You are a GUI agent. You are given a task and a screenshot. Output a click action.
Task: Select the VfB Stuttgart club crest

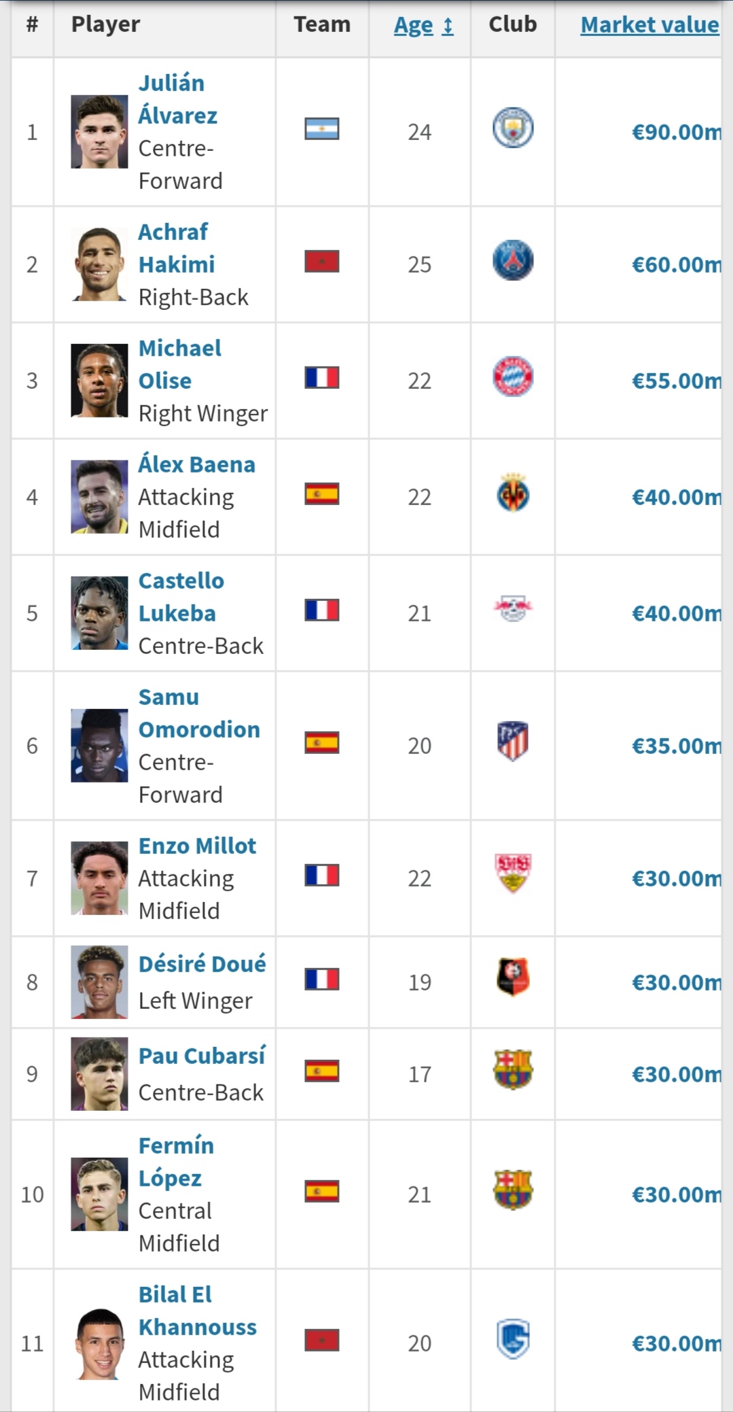coord(513,874)
